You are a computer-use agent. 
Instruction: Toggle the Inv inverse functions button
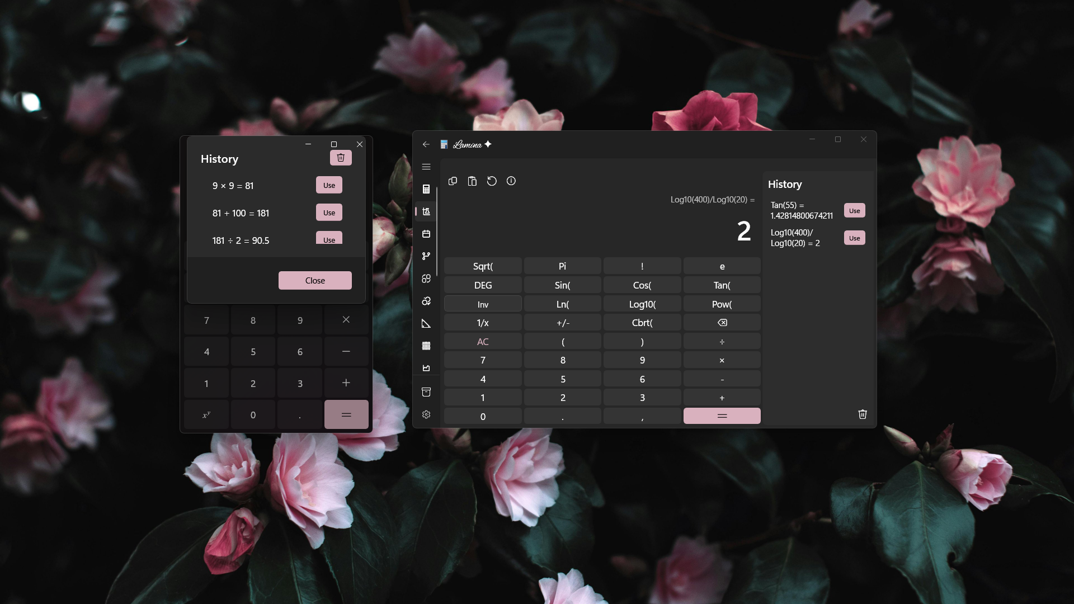(483, 304)
